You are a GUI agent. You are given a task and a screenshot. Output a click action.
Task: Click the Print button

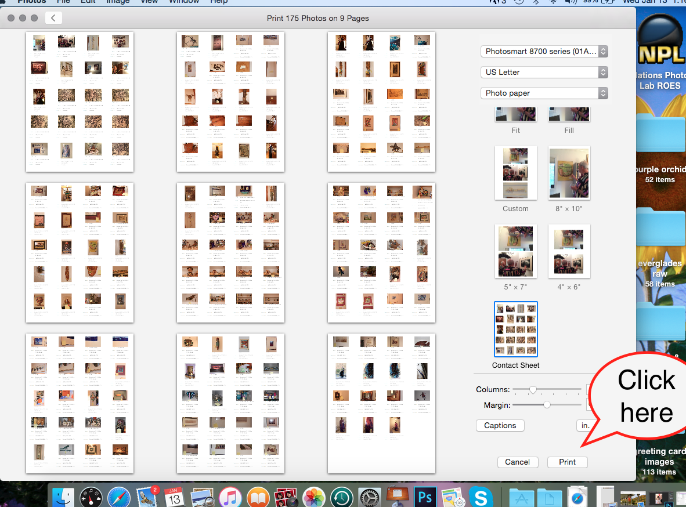(568, 462)
